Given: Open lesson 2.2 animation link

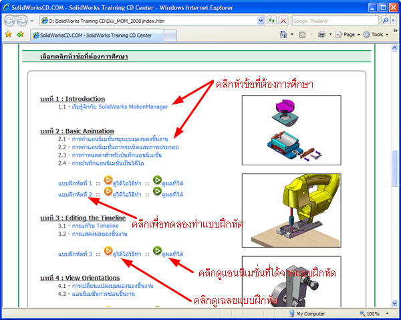Looking at the screenshot, I should coord(126,147).
